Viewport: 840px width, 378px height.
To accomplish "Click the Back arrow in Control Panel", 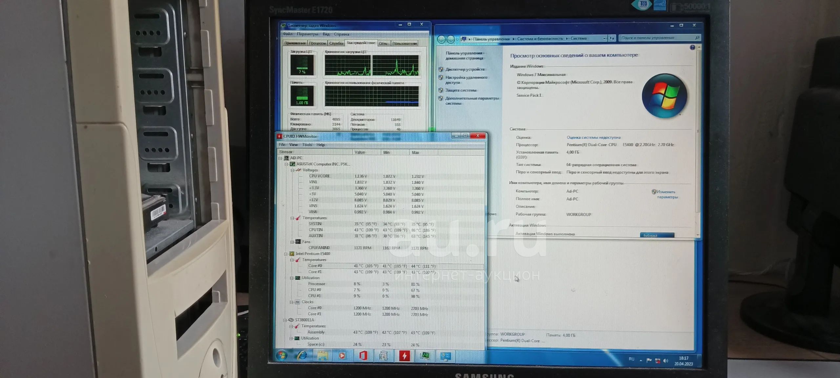I will point(442,39).
